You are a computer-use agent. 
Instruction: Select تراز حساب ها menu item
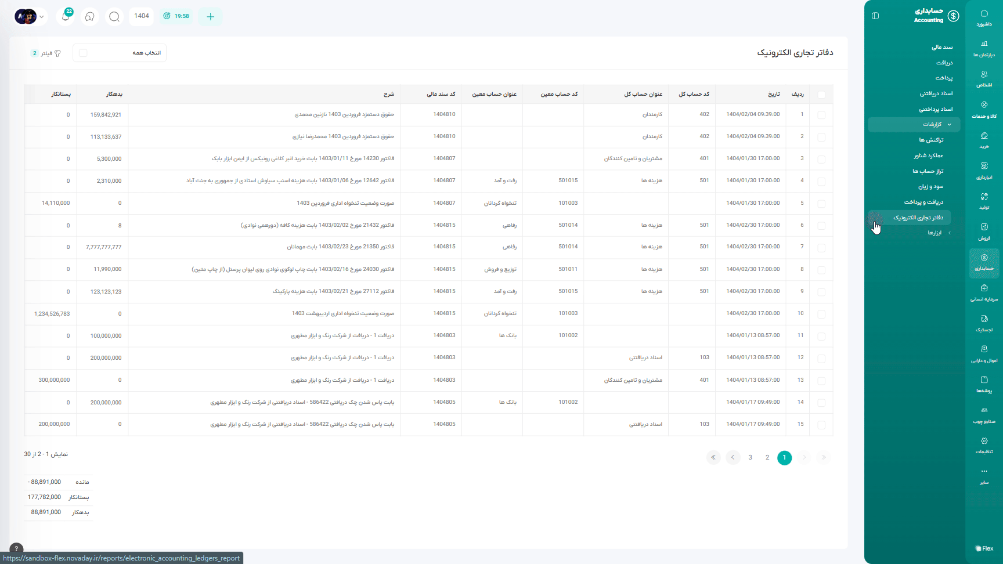coord(928,171)
